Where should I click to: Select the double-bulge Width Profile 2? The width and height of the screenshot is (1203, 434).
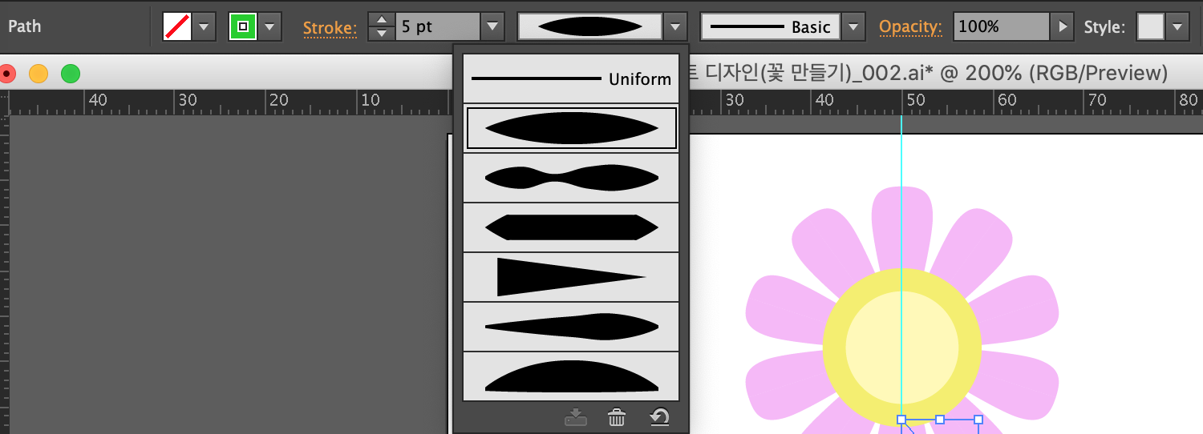(x=571, y=178)
